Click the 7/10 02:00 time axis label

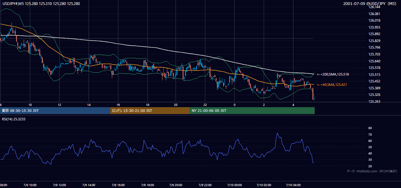pos(264,185)
